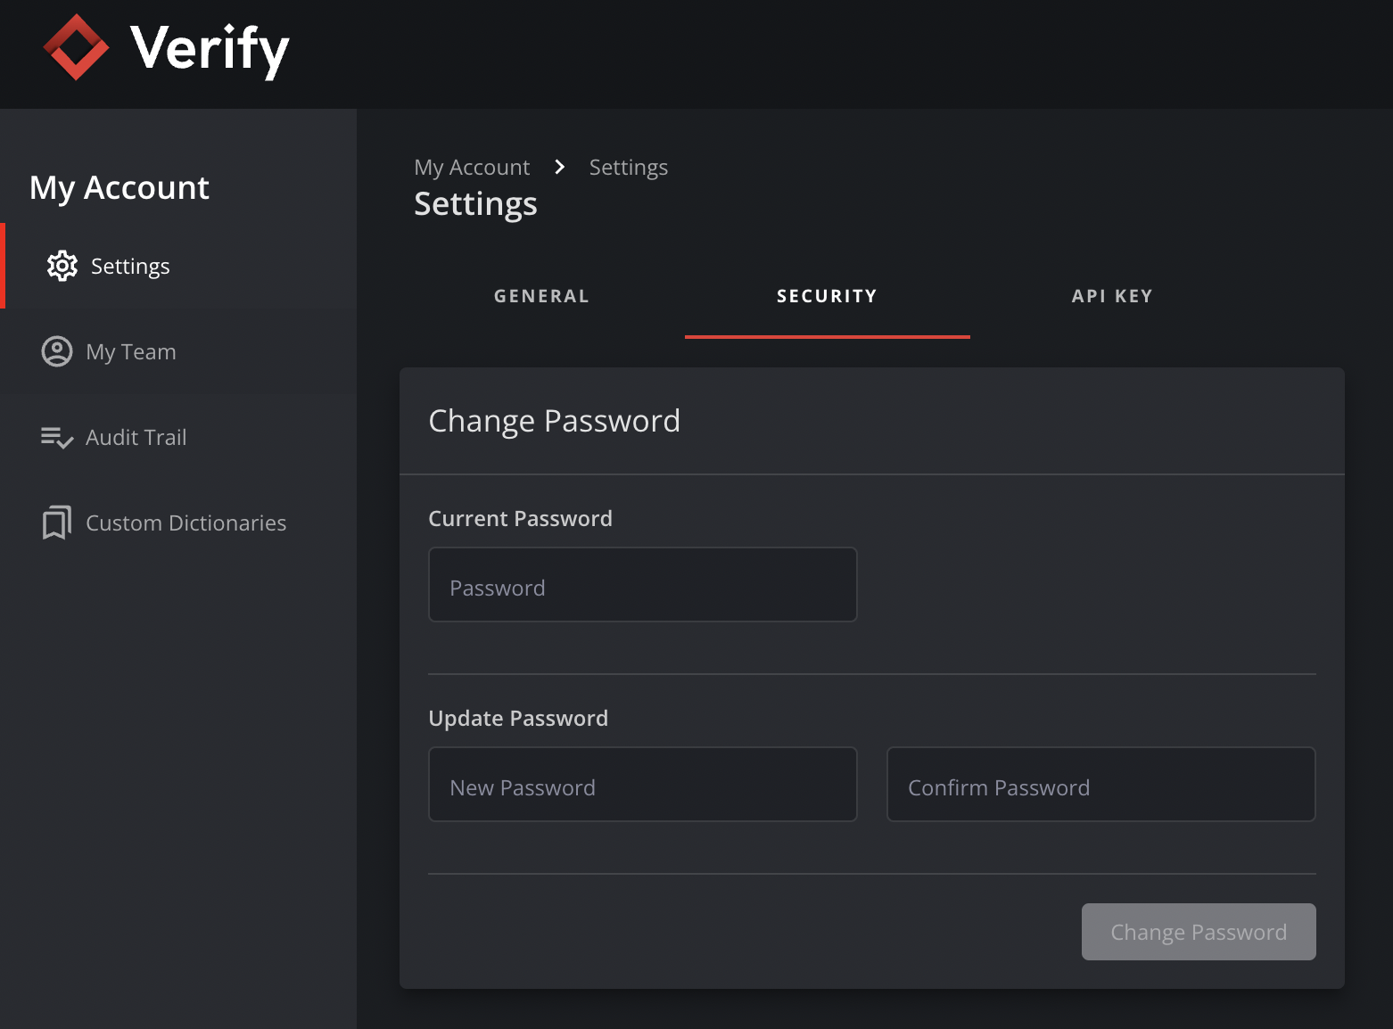Select the Confirm Password field

tap(1100, 785)
